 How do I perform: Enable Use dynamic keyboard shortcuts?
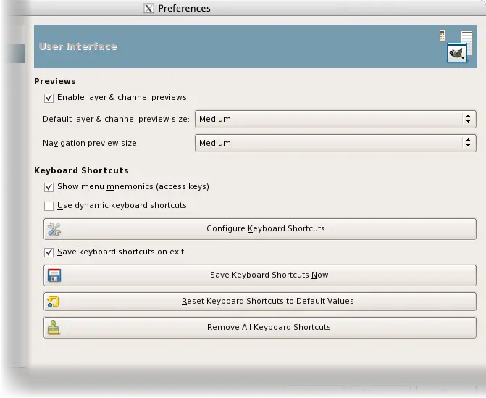pos(49,206)
